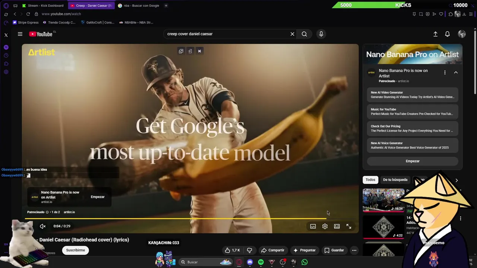Image resolution: width=477 pixels, height=268 pixels.
Task: Toggle subtitles on the video player
Action: (313, 226)
